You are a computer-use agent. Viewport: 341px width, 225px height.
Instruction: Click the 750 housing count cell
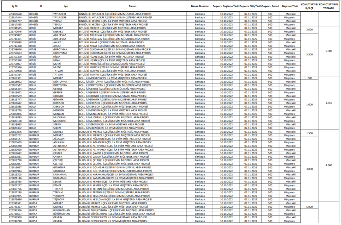pyautogui.click(x=309, y=78)
